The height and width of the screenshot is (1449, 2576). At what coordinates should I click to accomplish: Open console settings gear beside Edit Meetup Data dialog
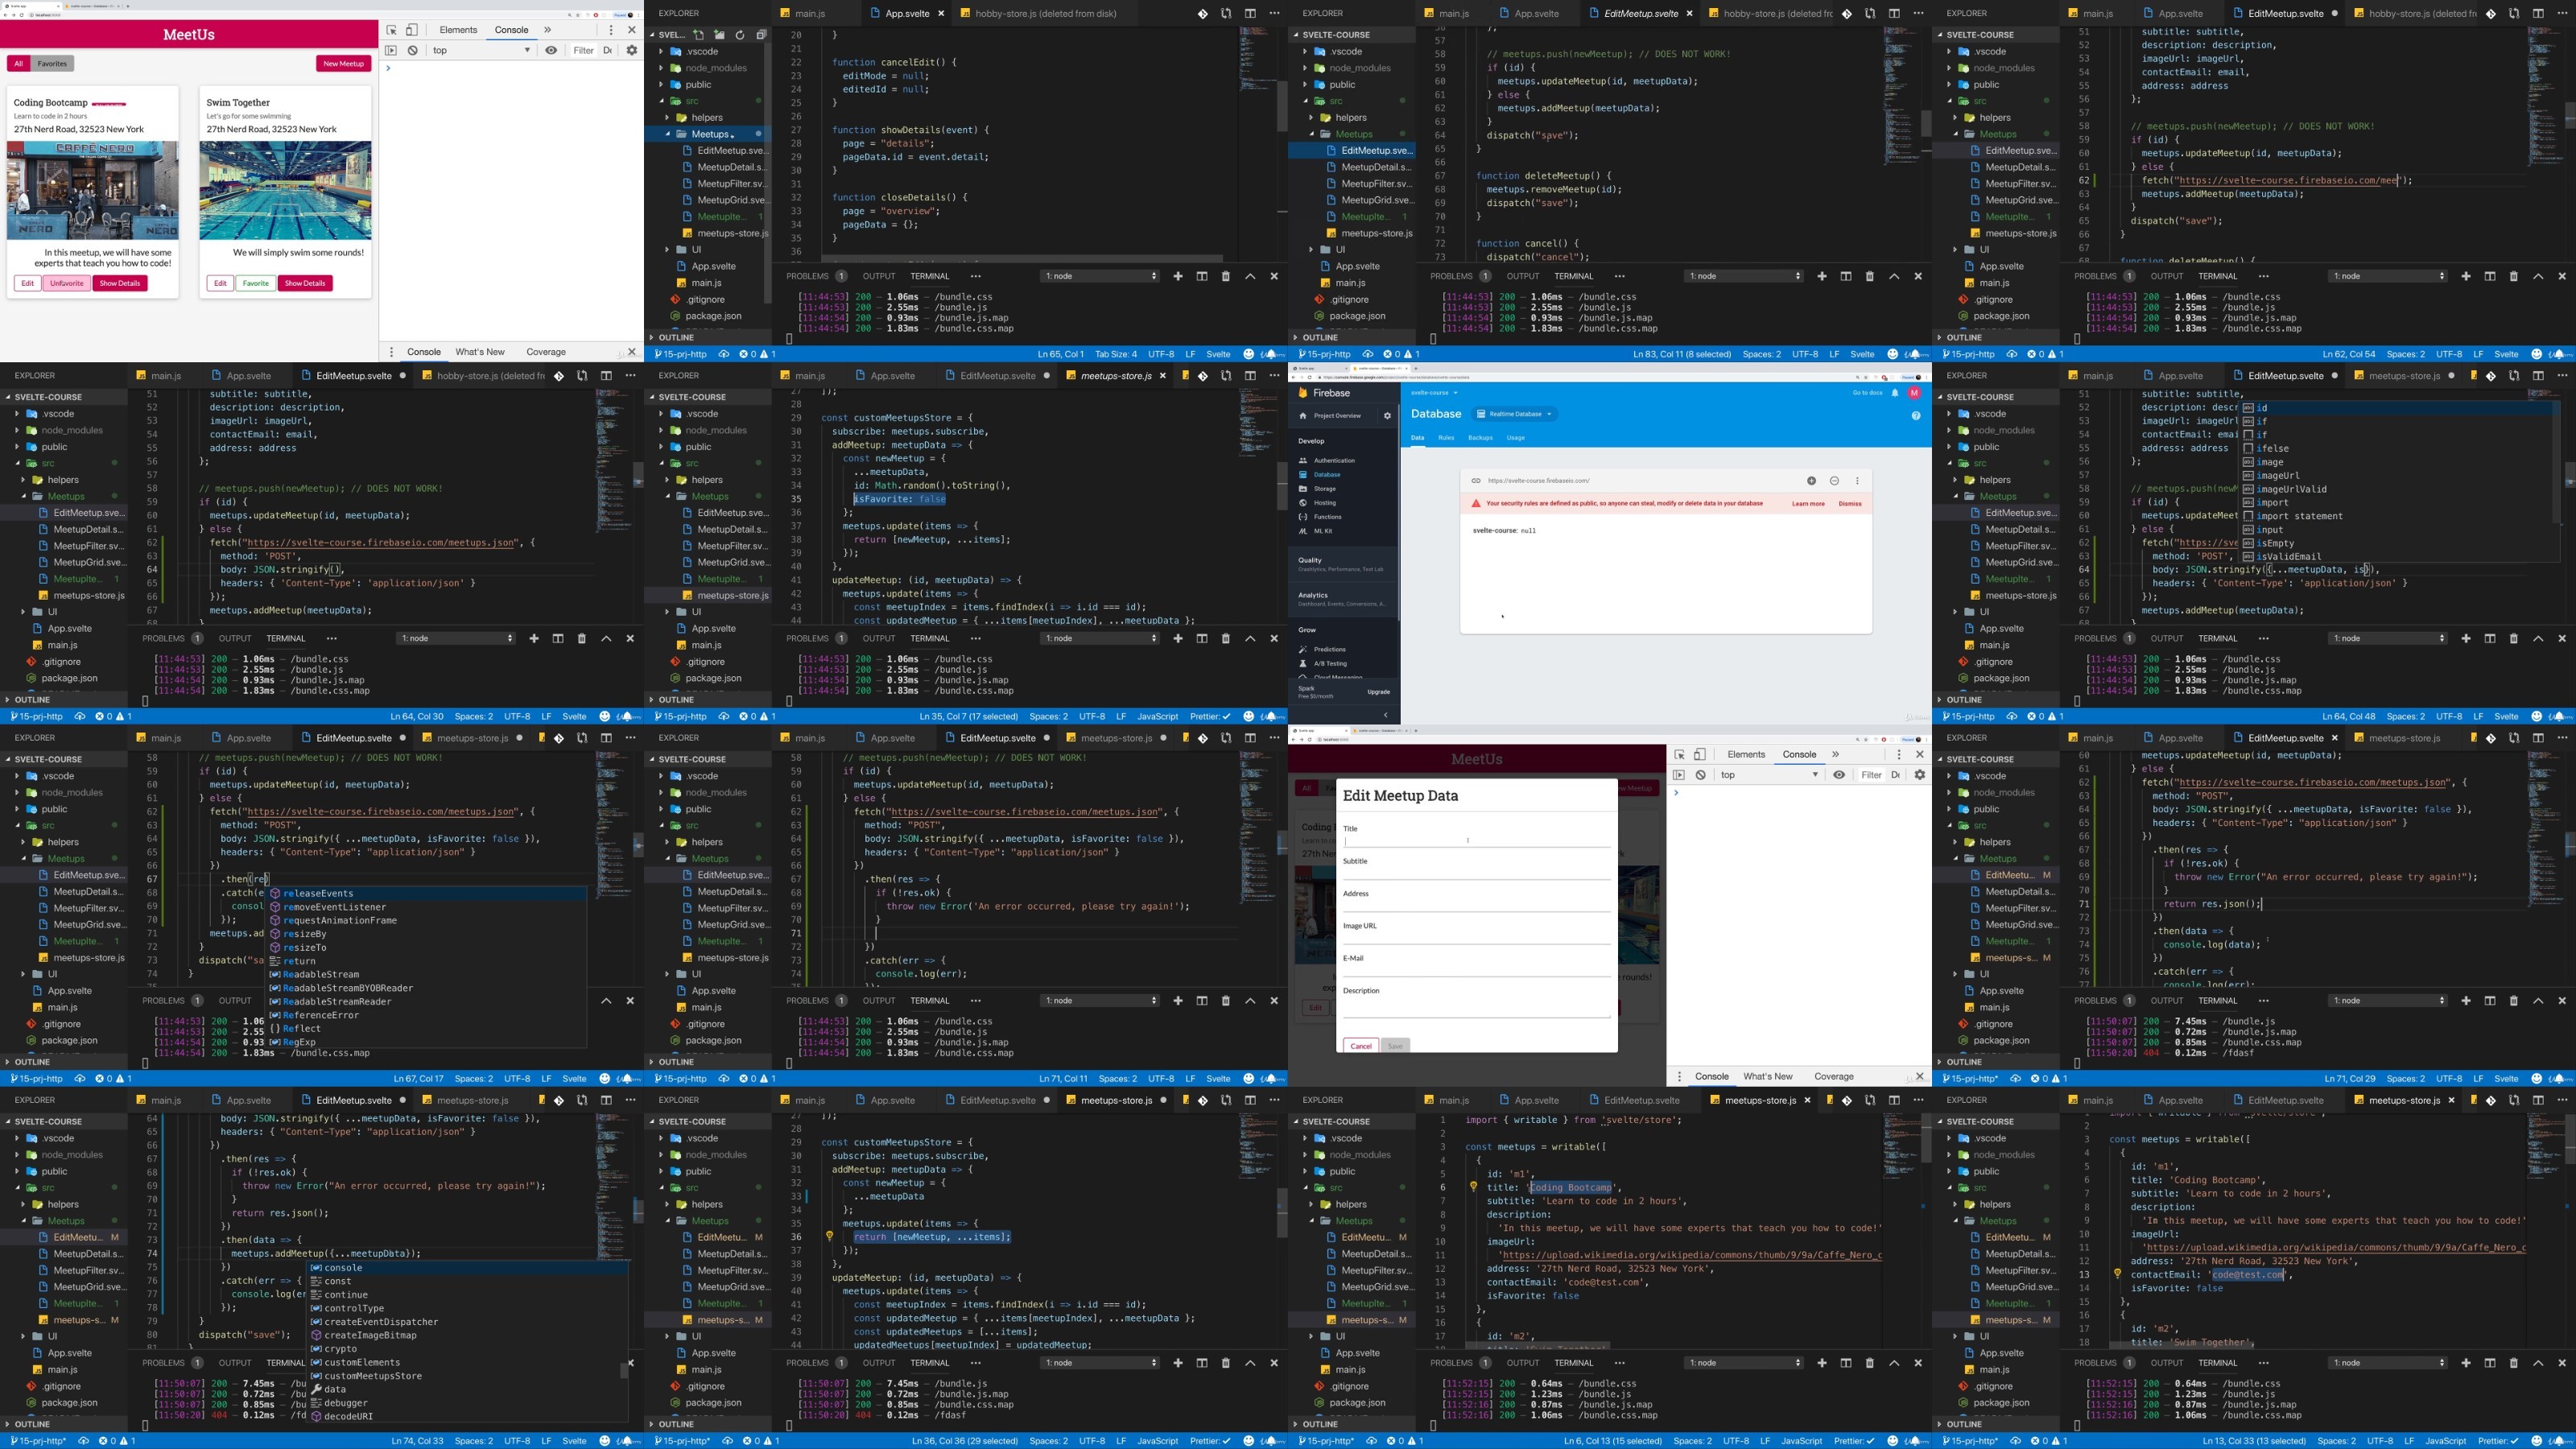click(x=1919, y=774)
